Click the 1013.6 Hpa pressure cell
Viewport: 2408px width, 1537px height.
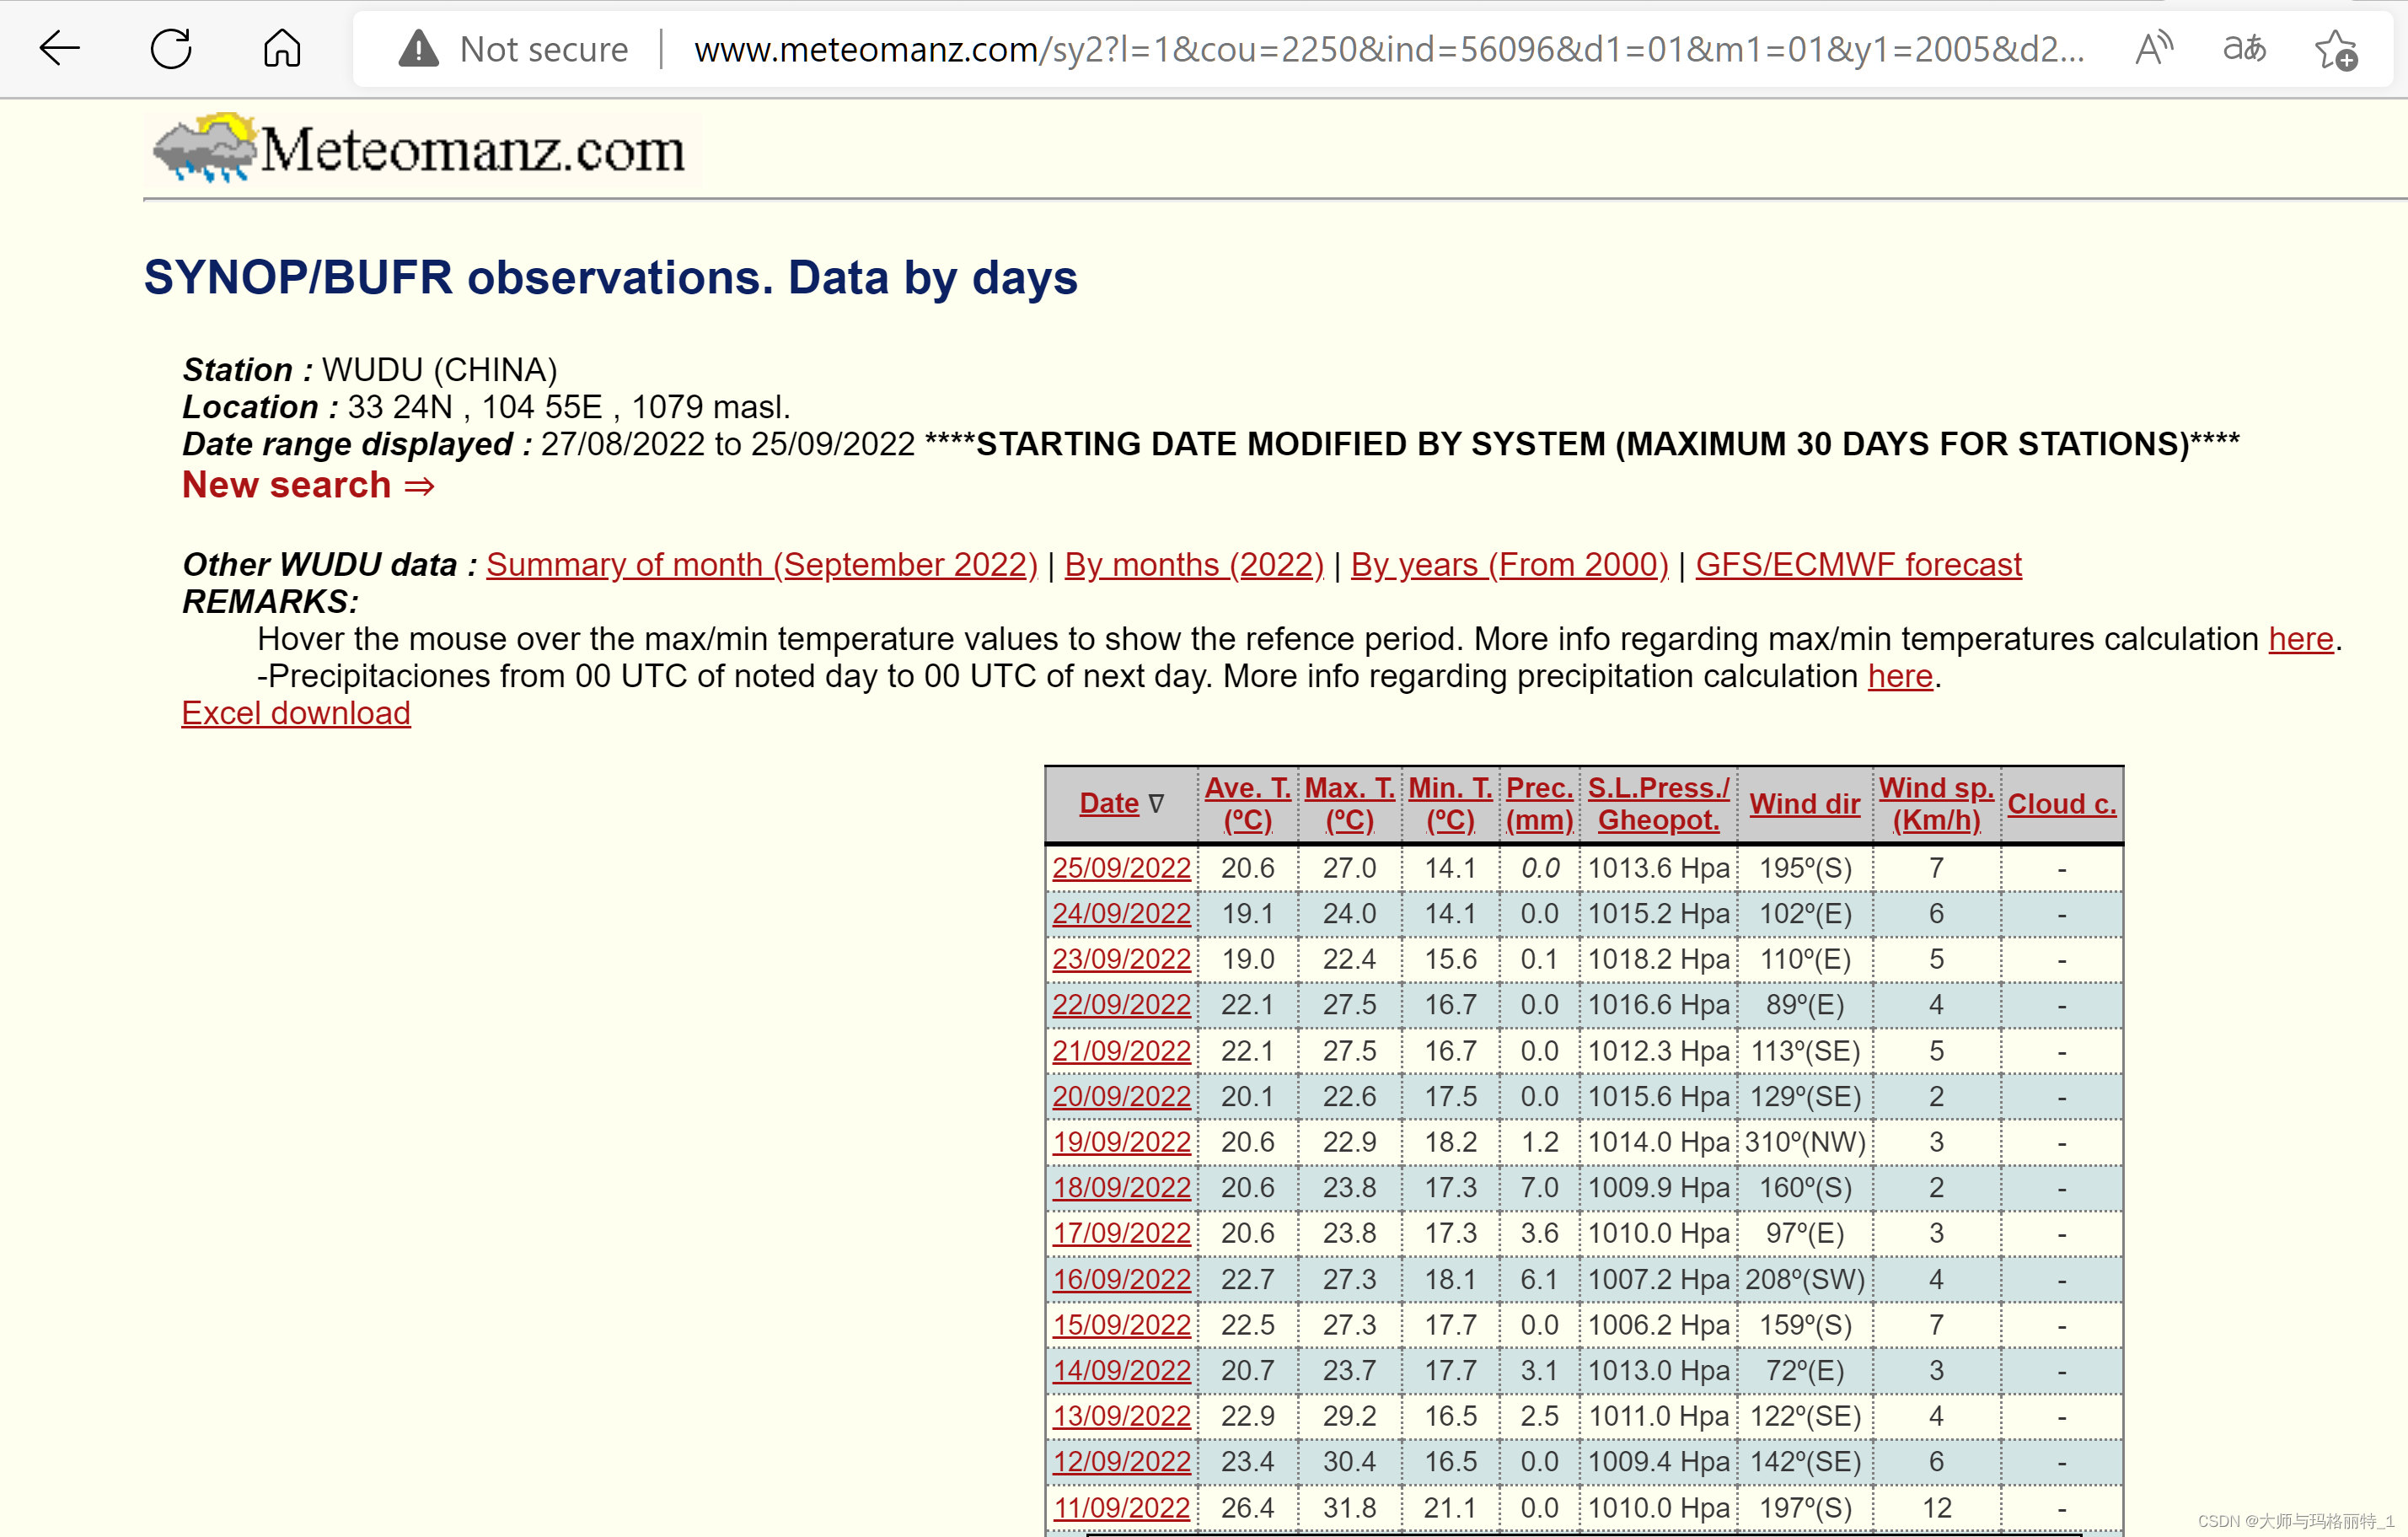click(x=1658, y=868)
